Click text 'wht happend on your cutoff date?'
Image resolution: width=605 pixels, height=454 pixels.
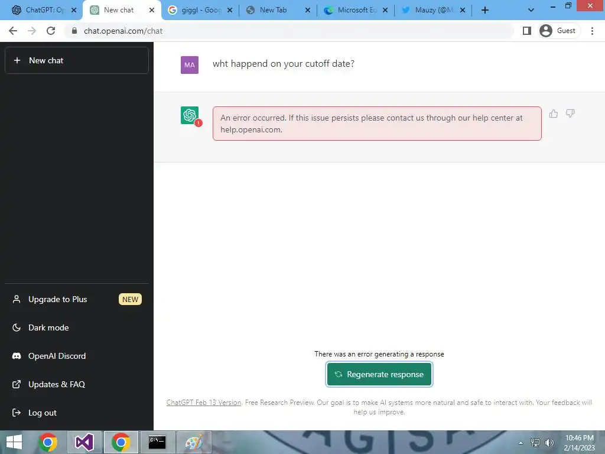pos(283,64)
